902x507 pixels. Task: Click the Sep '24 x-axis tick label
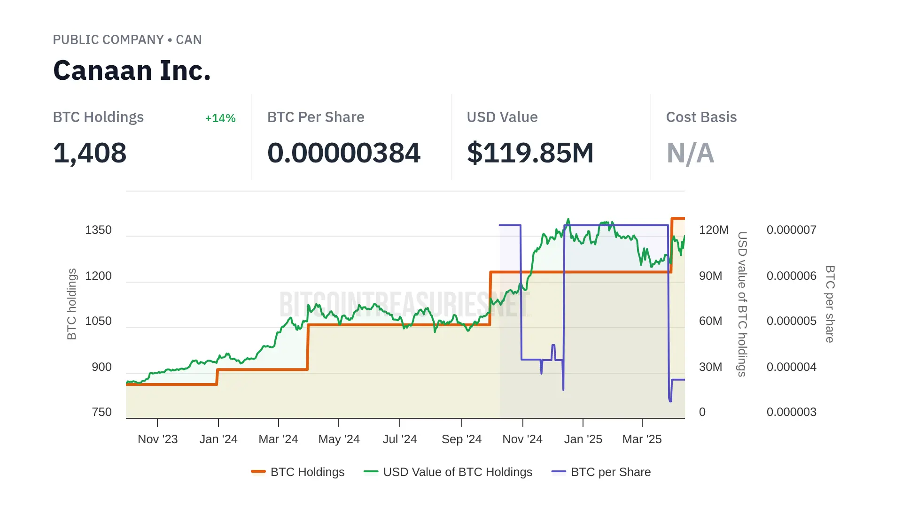point(461,439)
